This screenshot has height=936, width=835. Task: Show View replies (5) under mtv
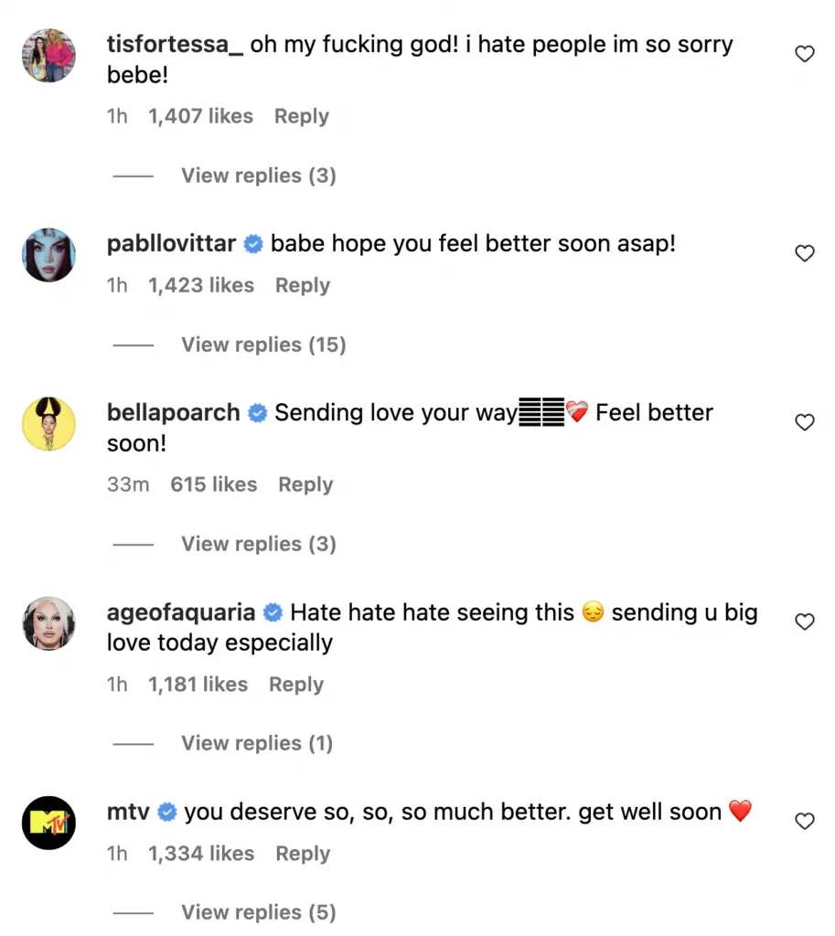pyautogui.click(x=258, y=912)
